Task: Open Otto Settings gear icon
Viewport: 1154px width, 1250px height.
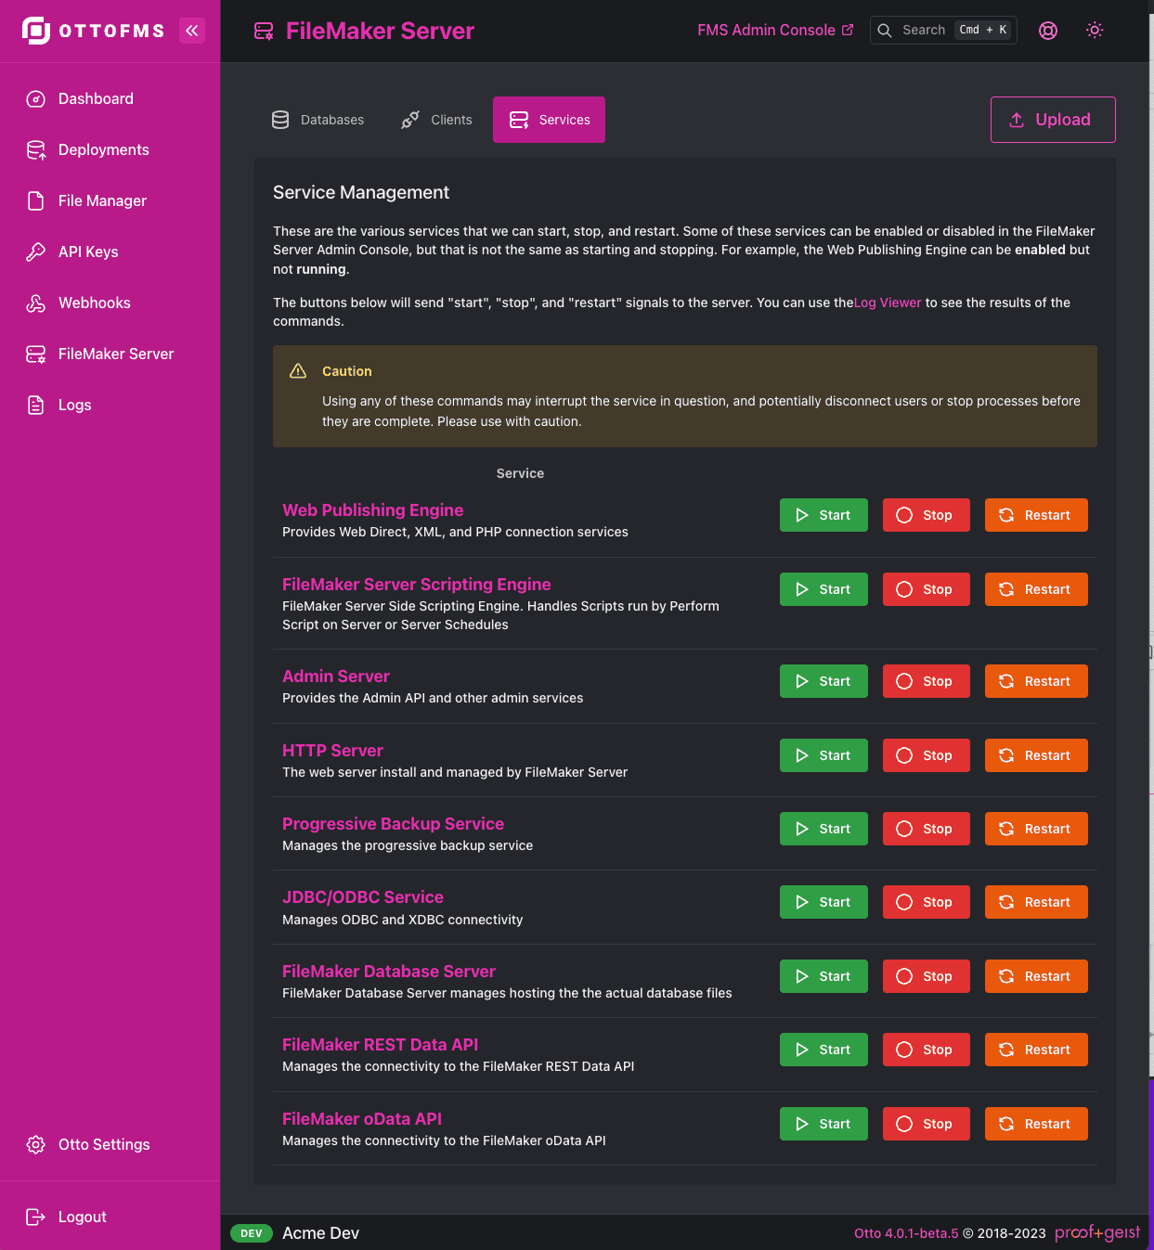Action: (x=36, y=1145)
